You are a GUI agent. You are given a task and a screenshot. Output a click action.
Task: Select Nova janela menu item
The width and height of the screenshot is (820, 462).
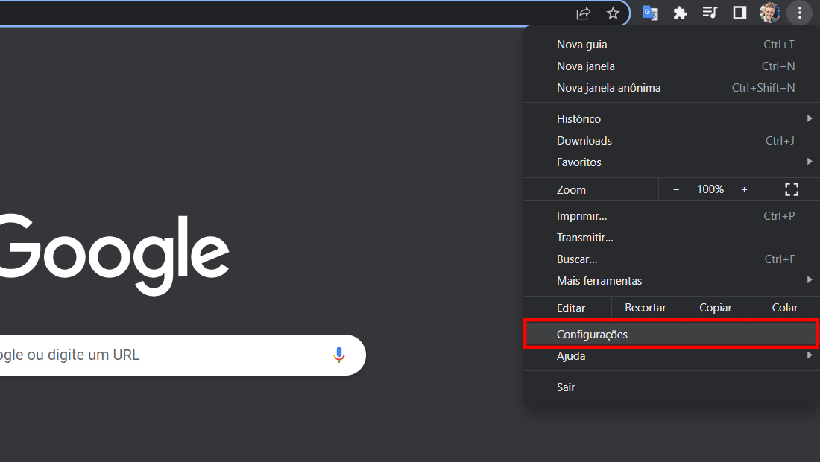672,66
